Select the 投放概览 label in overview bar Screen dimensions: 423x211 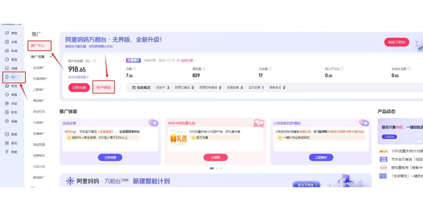coord(141,88)
